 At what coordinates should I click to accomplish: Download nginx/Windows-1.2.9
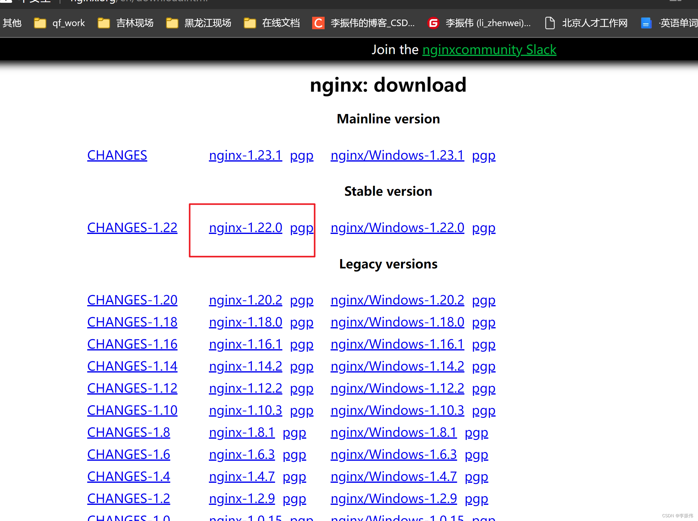pyautogui.click(x=394, y=499)
